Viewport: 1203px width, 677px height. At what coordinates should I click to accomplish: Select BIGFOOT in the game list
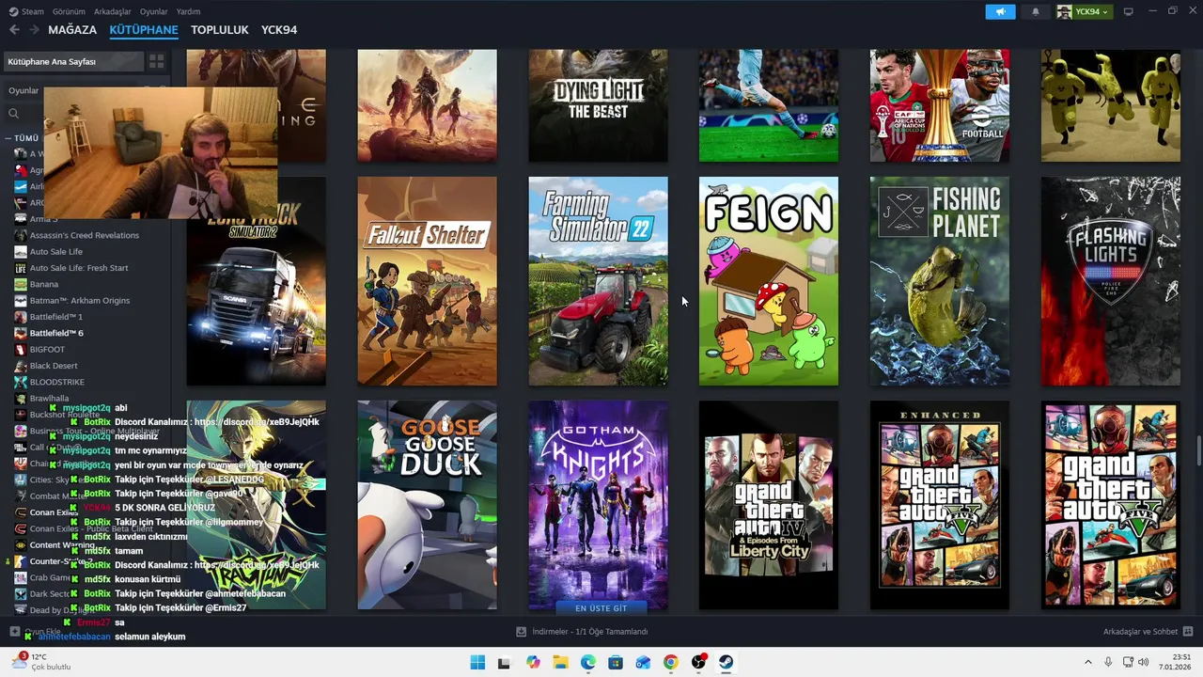point(47,349)
